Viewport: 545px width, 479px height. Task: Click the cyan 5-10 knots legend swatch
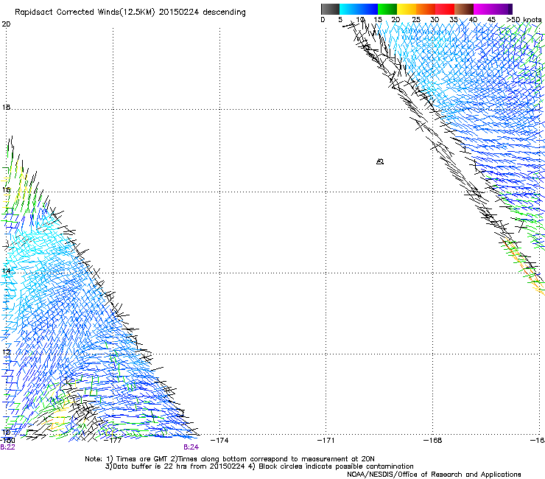349,9
